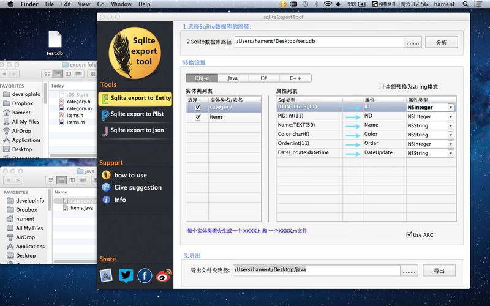Select the Obj-c language tab
The image size is (490, 306).
click(x=202, y=78)
